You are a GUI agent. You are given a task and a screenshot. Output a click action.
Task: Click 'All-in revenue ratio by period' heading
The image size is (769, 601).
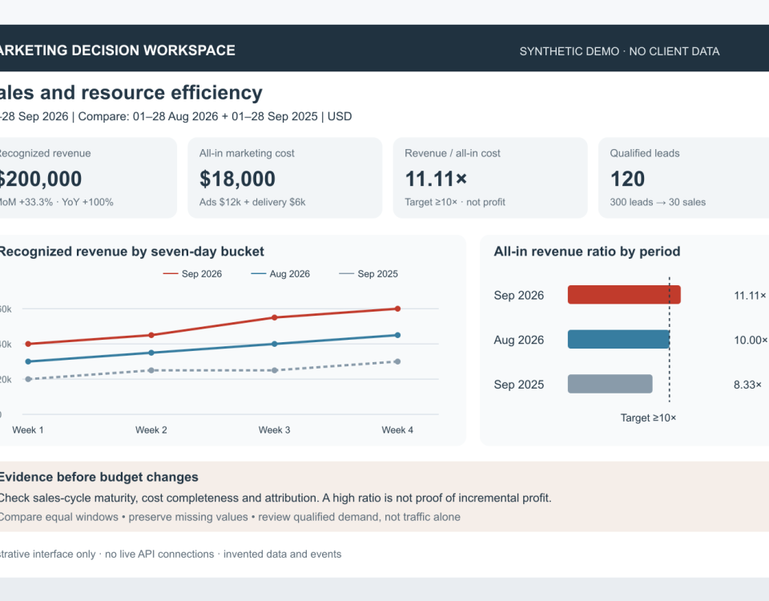(x=587, y=252)
